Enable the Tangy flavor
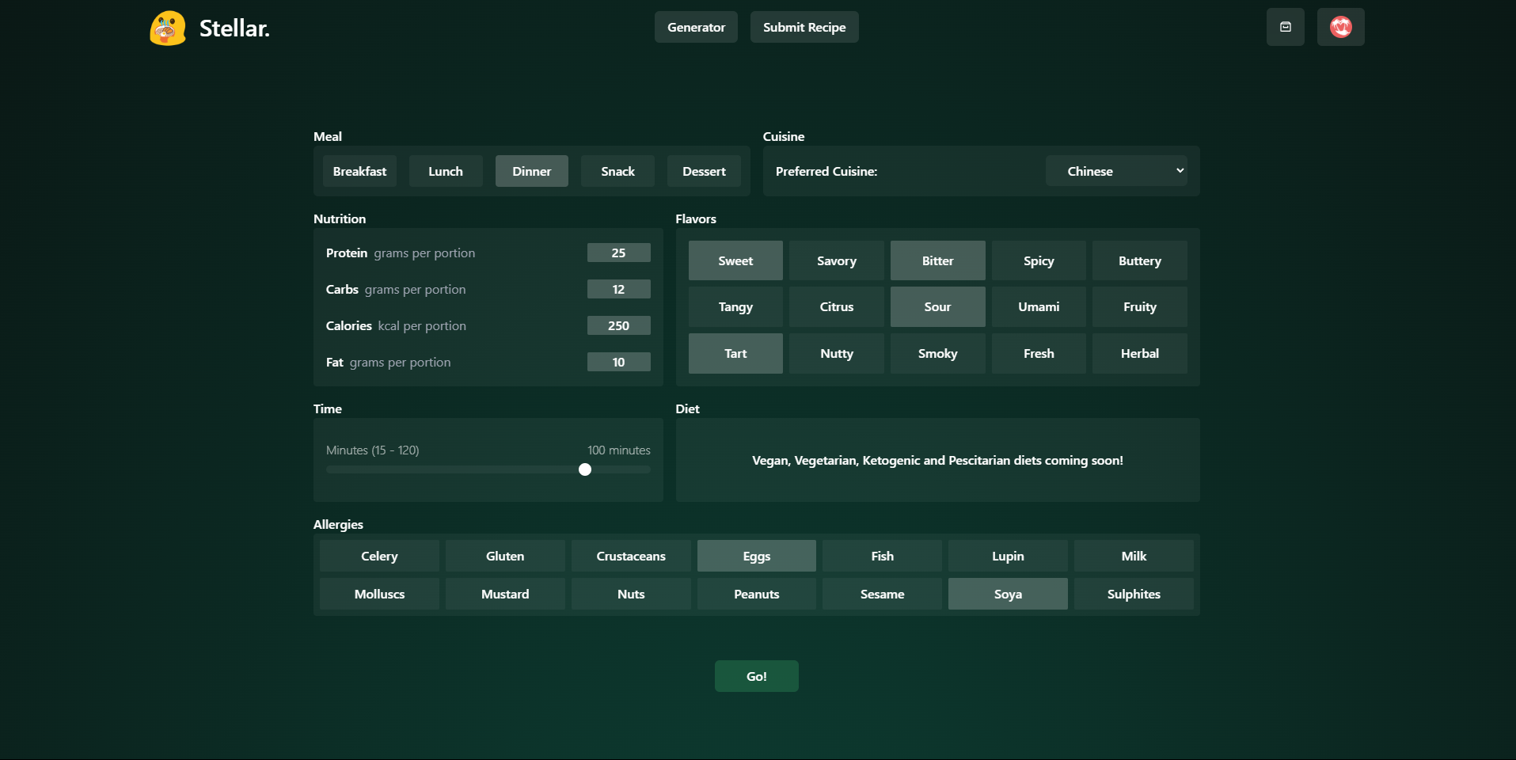Image resolution: width=1516 pixels, height=760 pixels. click(735, 306)
